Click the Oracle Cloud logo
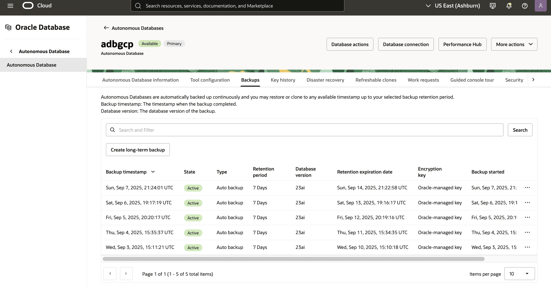This screenshot has width=551, height=289. click(x=28, y=6)
